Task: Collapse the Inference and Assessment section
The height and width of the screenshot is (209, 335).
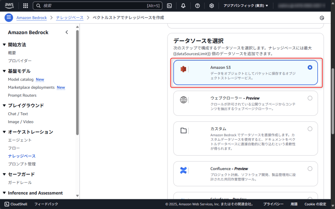Action: click(x=4, y=193)
